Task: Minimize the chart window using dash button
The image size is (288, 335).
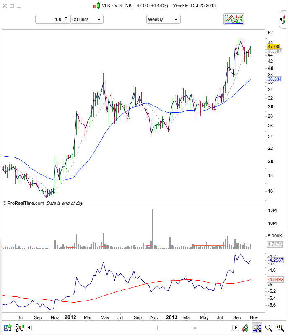Action: point(19,7)
